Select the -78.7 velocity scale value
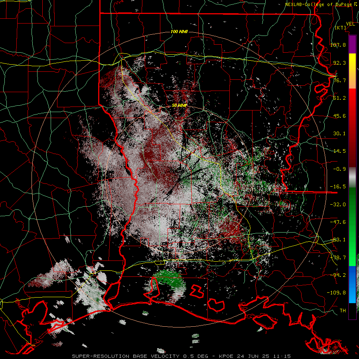Screen dimensions: 359x359 click(338, 258)
